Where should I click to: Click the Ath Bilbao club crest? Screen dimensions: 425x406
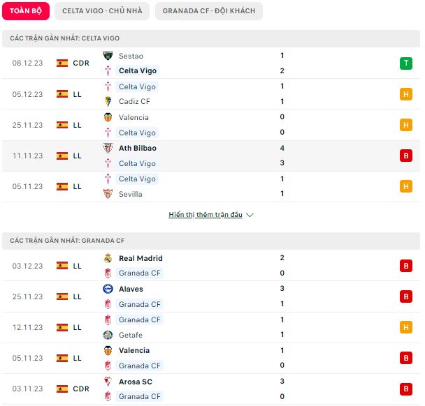(x=108, y=148)
